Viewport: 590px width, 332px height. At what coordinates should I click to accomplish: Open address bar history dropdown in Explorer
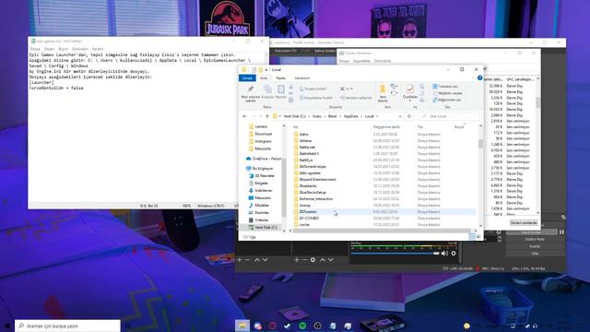400,116
